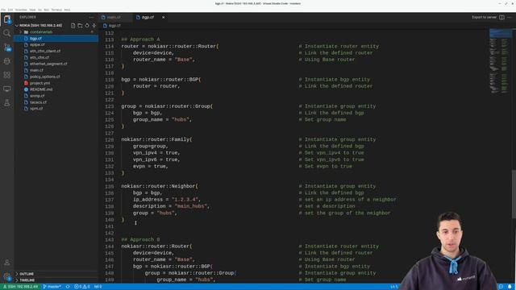Open the forwarded ports status bar item
This screenshot has height=290, width=516.
pos(98,287)
